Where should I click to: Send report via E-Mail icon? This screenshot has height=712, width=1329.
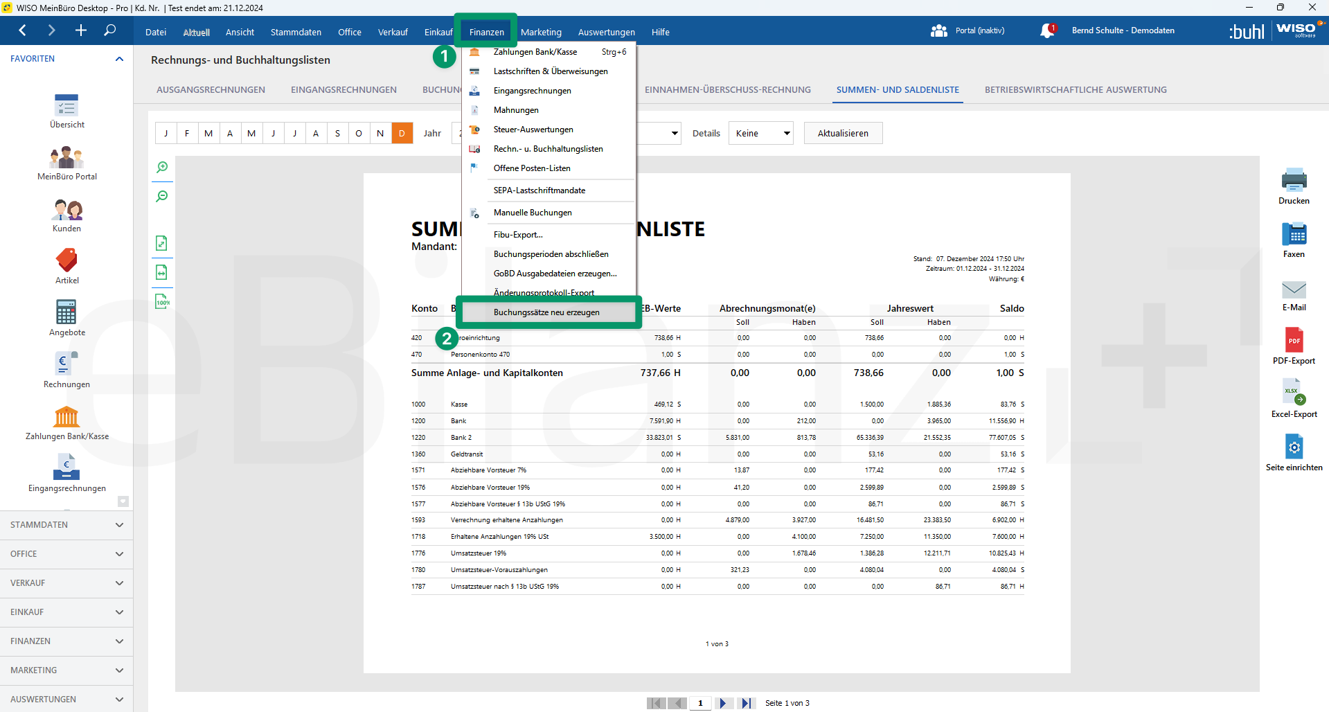[x=1294, y=296]
